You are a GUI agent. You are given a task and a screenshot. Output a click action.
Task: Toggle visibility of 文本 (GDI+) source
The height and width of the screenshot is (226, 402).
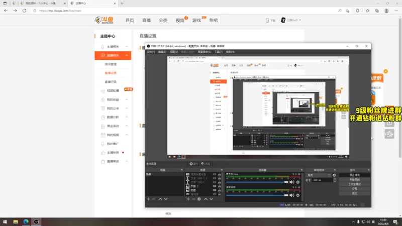(215, 182)
